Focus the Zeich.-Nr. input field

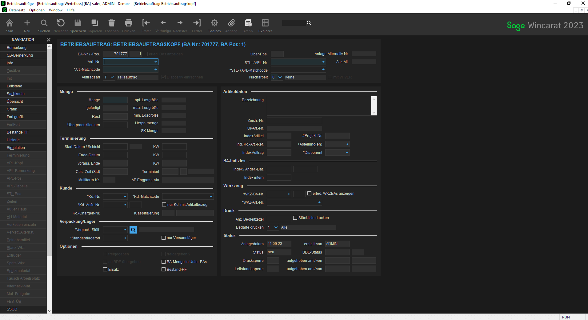click(294, 121)
